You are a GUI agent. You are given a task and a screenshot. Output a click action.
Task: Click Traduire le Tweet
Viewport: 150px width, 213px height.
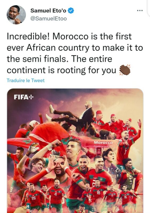[26, 80]
